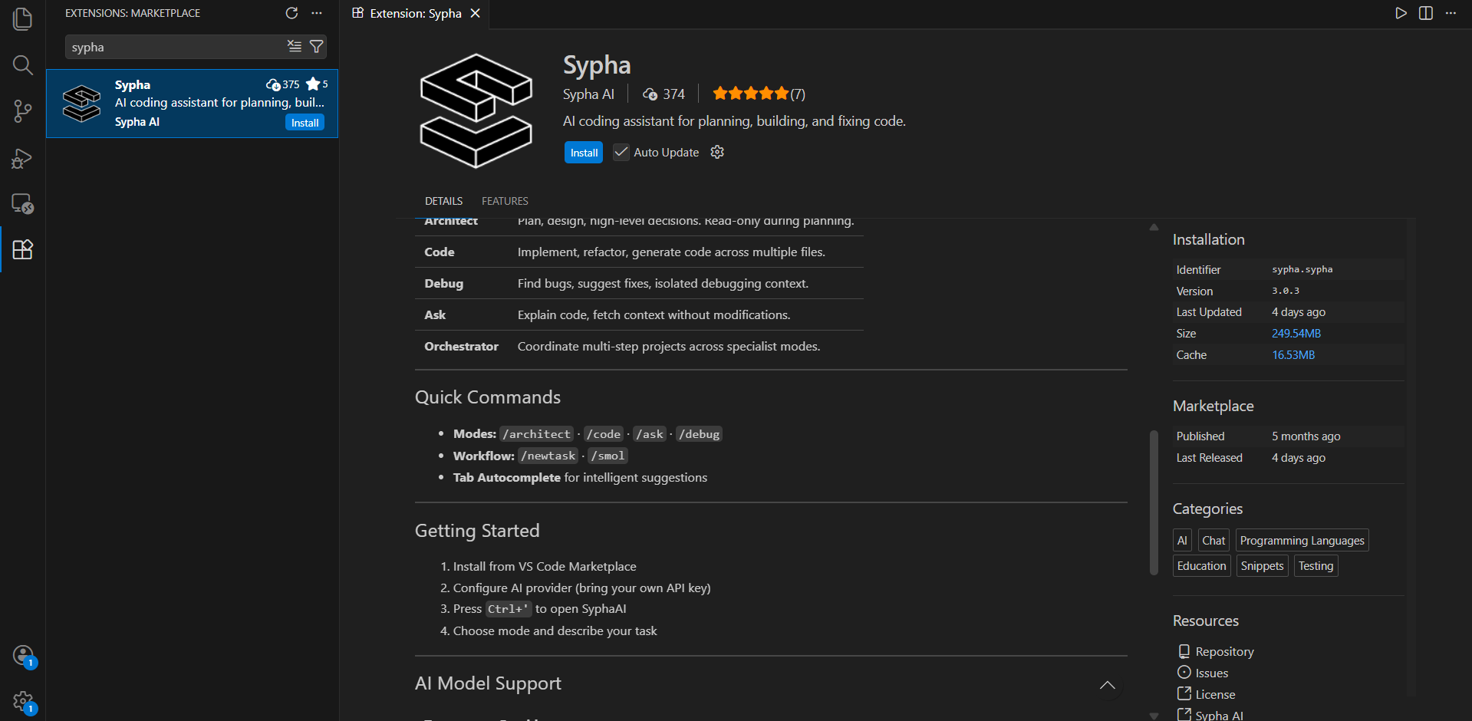Click the Sypha extension settings gear
Image resolution: width=1472 pixels, height=721 pixels.
pos(717,152)
